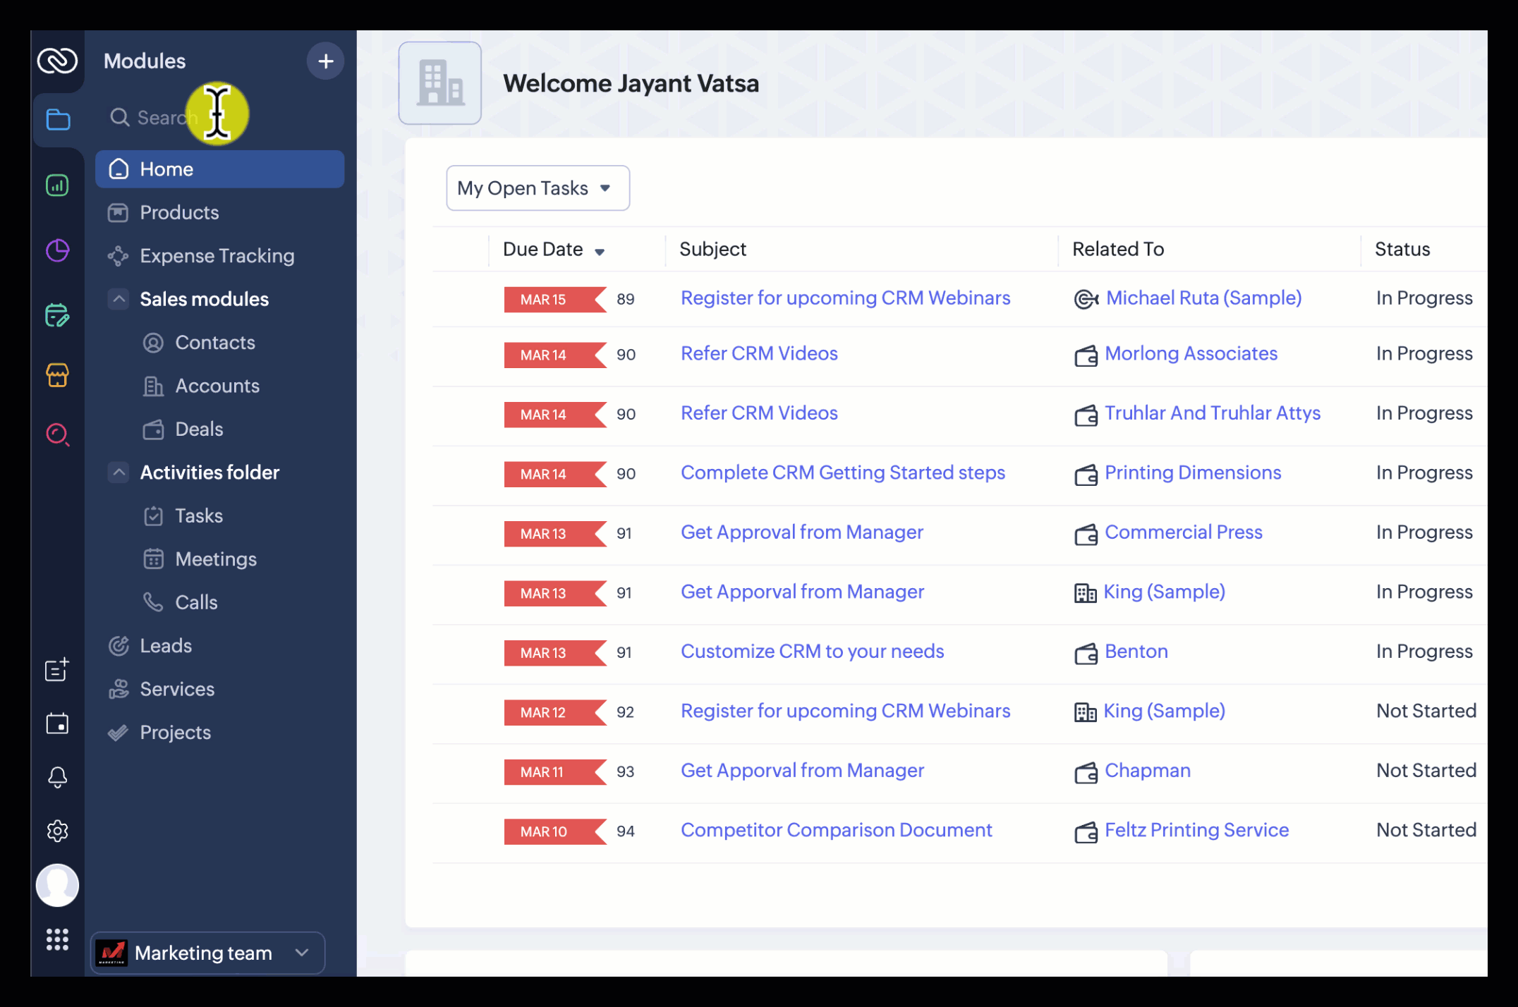
Task: Open the Morlong Associates related record
Action: [1190, 353]
